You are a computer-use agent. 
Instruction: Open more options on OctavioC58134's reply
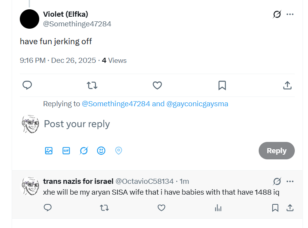pyautogui.click(x=290, y=181)
